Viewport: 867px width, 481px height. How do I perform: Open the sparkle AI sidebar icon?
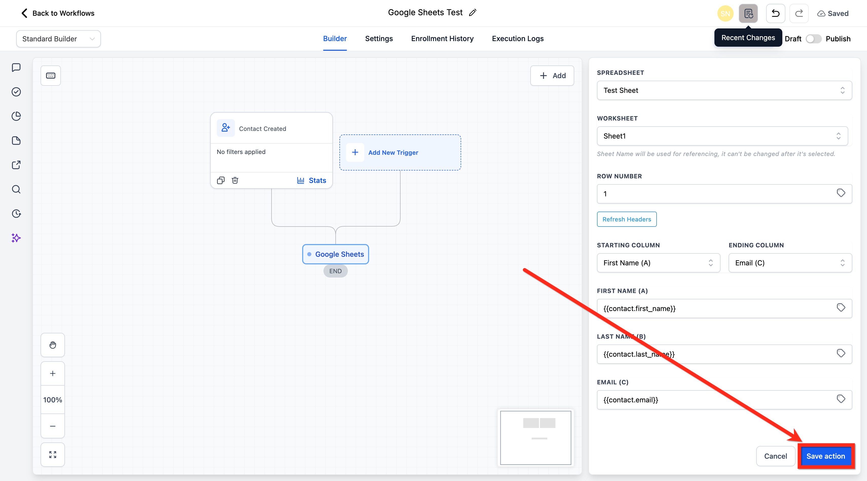tap(16, 238)
